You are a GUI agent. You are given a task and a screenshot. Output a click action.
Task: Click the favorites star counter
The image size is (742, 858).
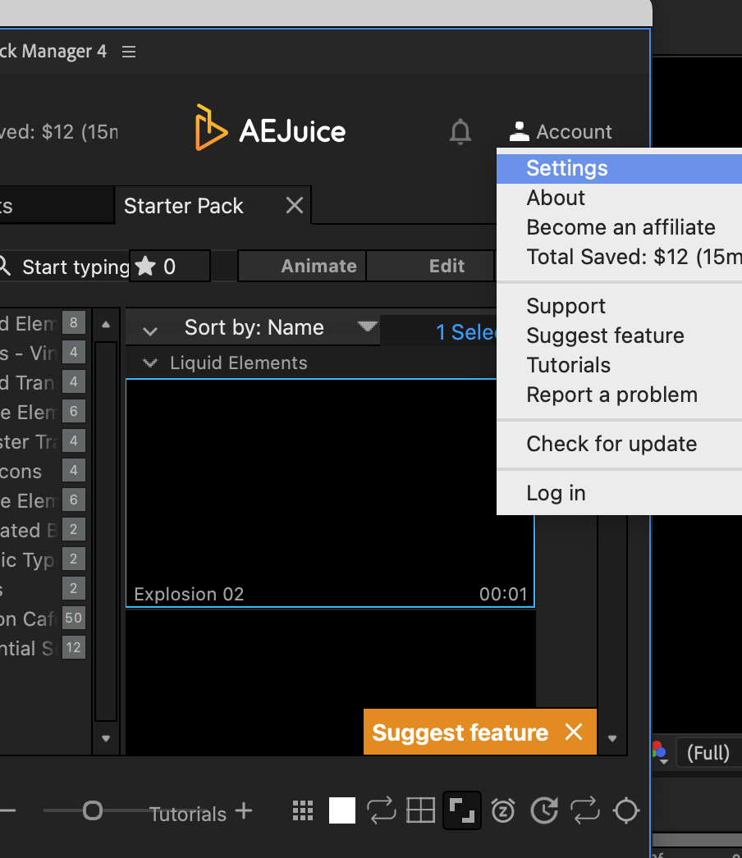tap(170, 267)
